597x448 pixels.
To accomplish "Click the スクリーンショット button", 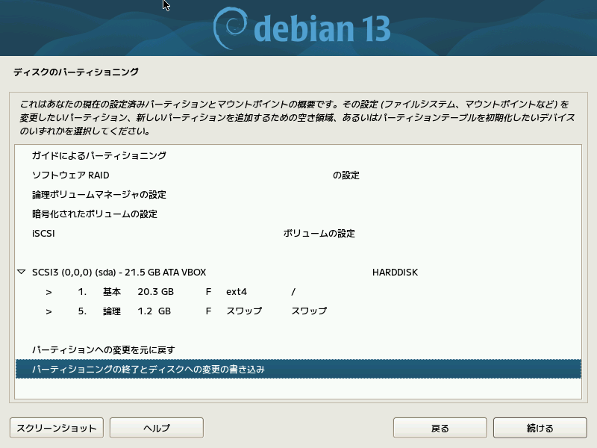I will [x=57, y=428].
